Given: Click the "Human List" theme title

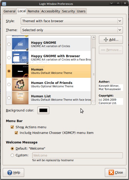Looking at the screenshot, I should [41, 96].
